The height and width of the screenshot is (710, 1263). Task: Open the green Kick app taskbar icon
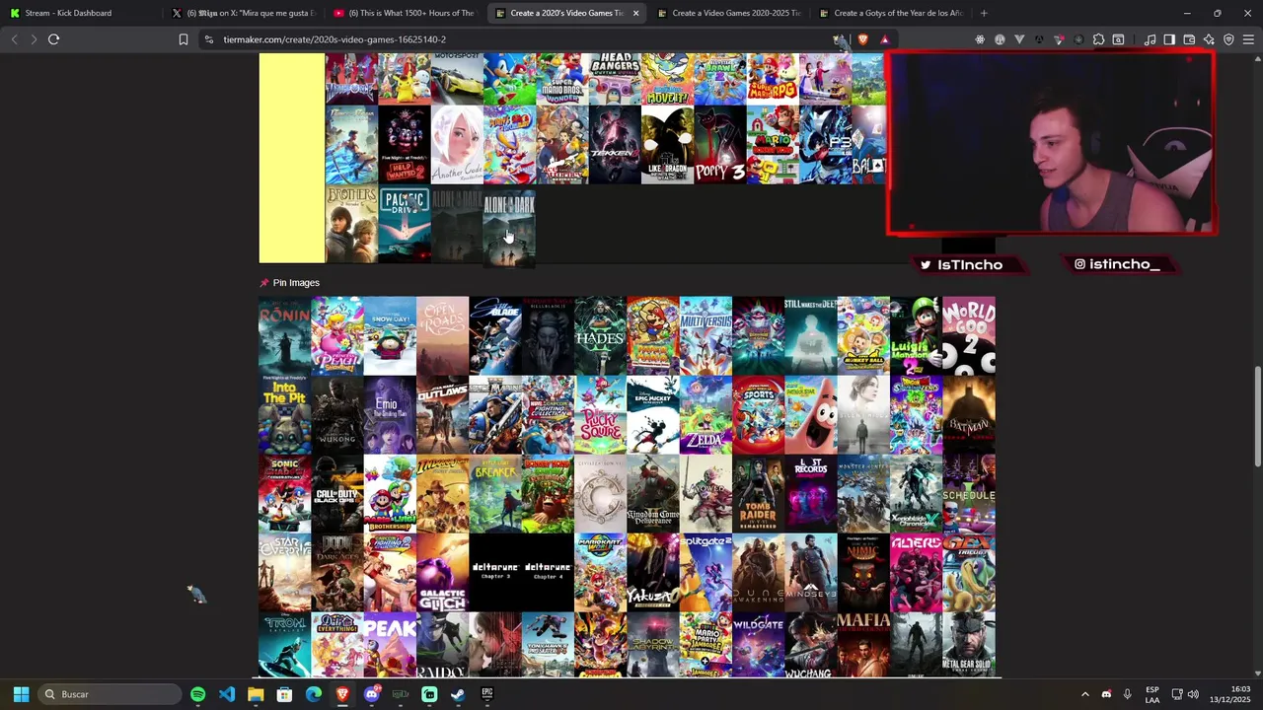[x=429, y=694]
